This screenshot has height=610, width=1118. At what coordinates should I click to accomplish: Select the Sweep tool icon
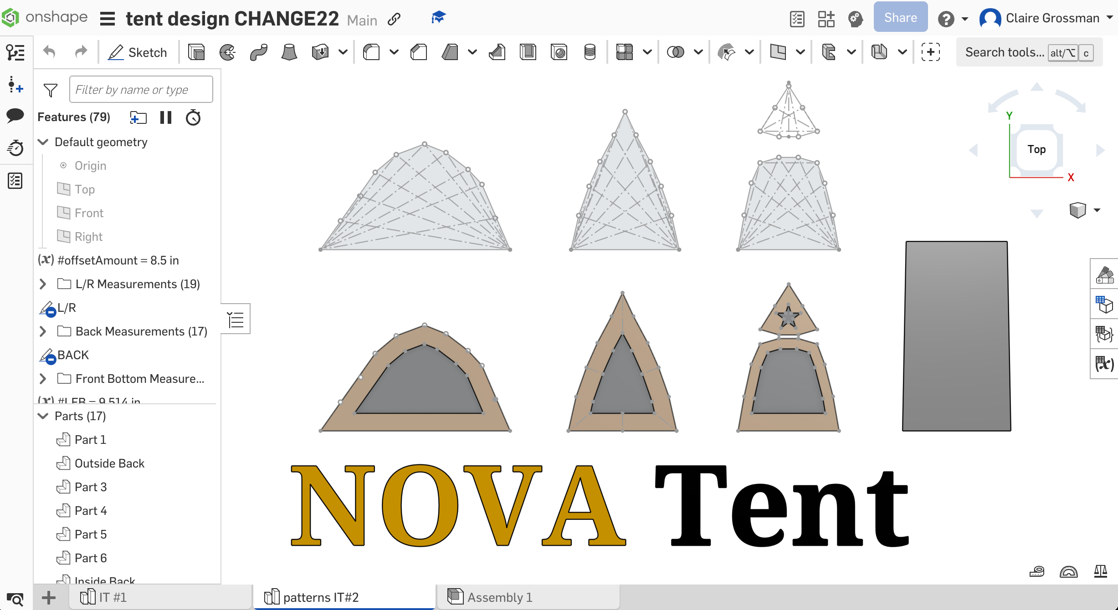(x=258, y=52)
